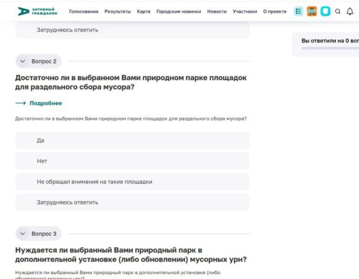
Task: Choose Затрудняюсь ответить at the page top
Action: pos(132,30)
